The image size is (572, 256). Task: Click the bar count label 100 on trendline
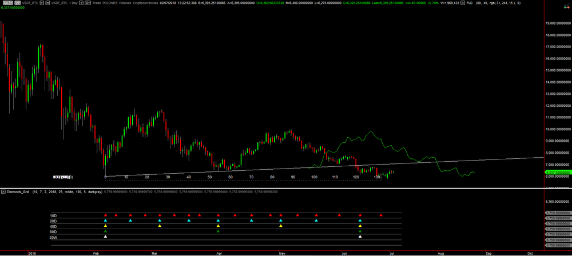(315, 177)
